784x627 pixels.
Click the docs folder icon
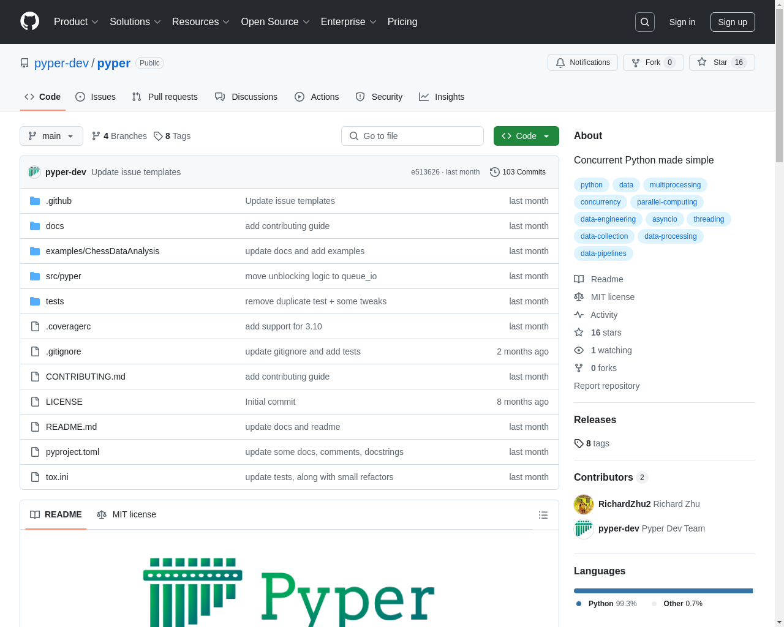(35, 226)
